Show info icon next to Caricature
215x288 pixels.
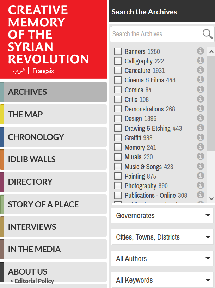tap(201, 70)
